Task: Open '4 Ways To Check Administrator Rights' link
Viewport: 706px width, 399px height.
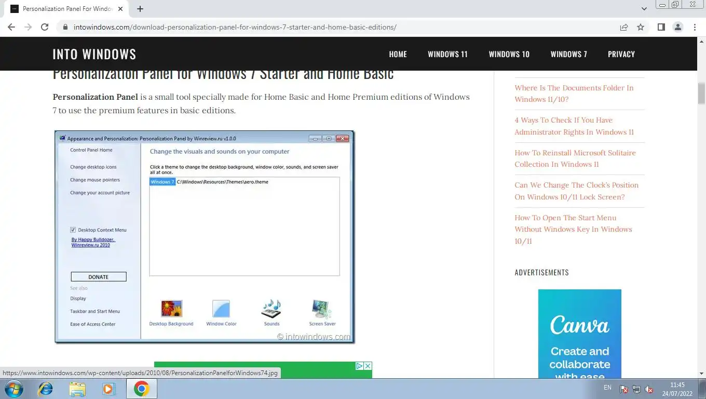Action: (574, 126)
